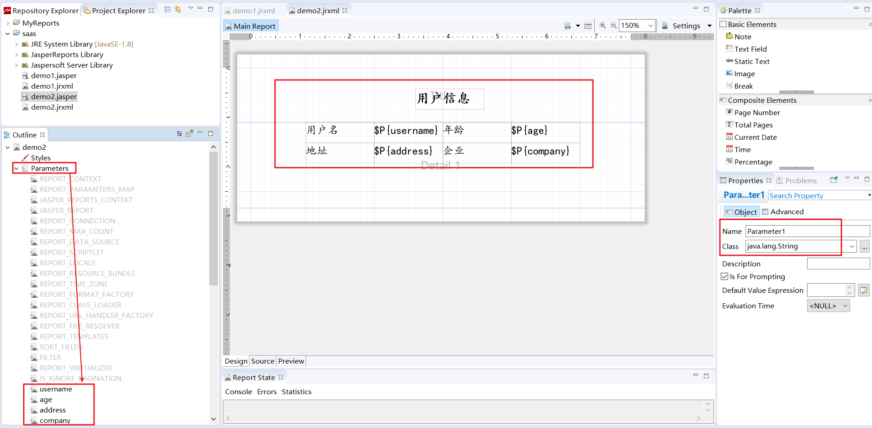Viewport: 872px width, 428px height.
Task: Switch to the Preview tab
Action: (291, 361)
